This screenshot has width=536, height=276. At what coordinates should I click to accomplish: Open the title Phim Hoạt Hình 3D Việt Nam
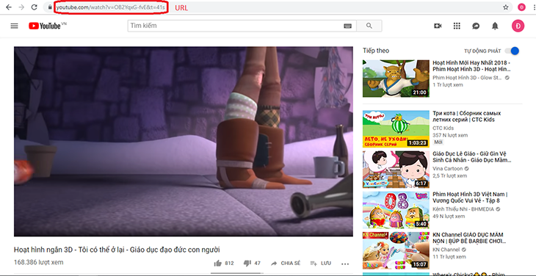pyautogui.click(x=471, y=197)
